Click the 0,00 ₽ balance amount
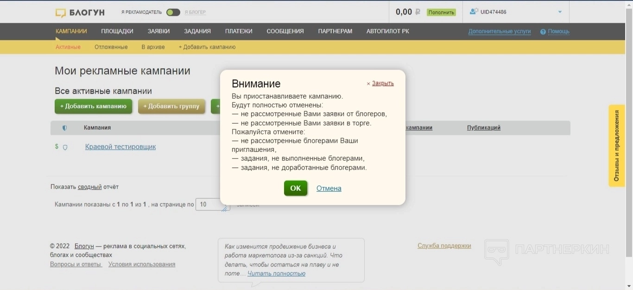The image size is (633, 290). point(408,12)
